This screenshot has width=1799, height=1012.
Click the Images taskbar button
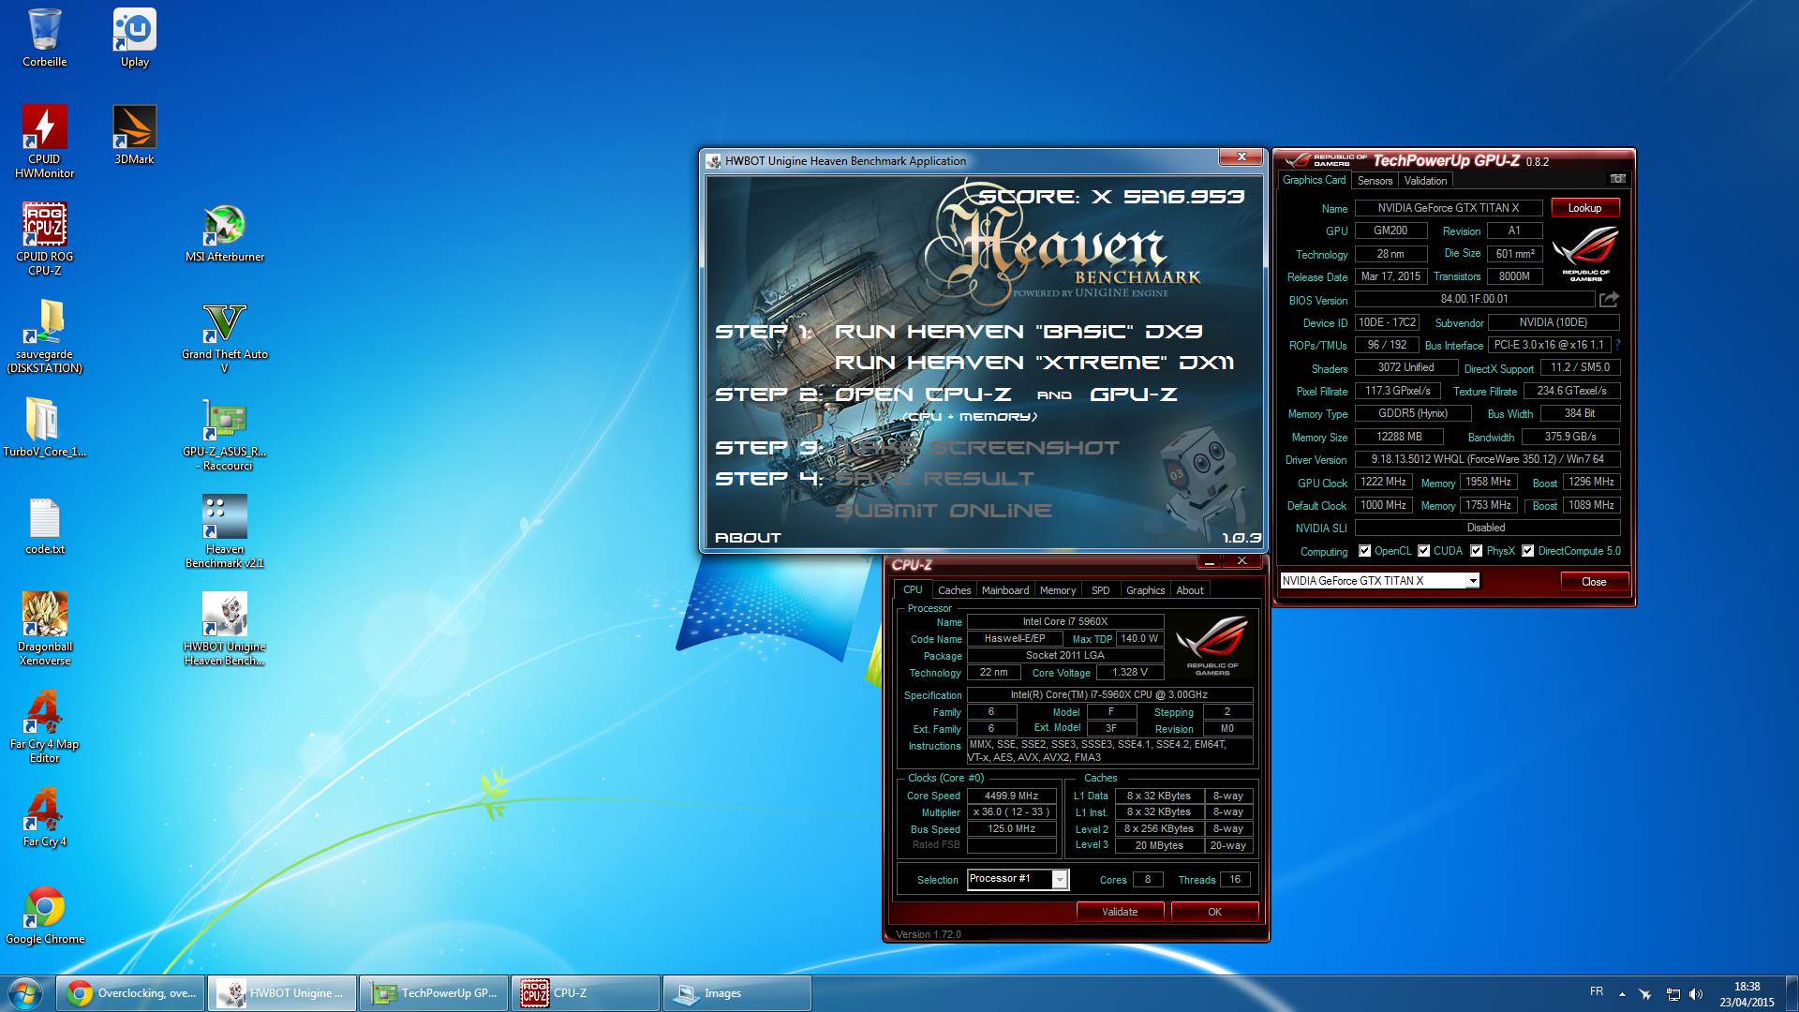pos(736,993)
